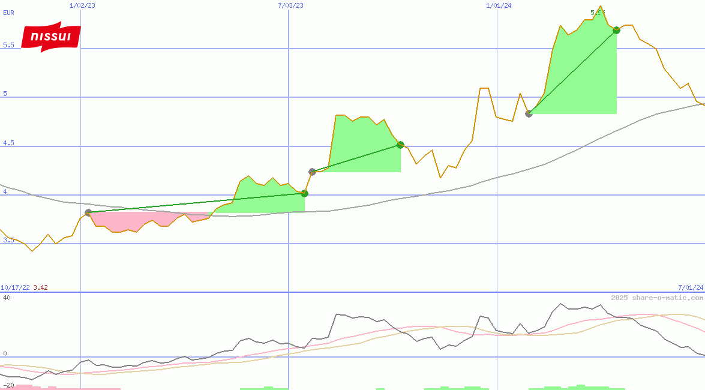Click the 7/01/24 end date label
The image size is (705, 390).
pyautogui.click(x=691, y=287)
